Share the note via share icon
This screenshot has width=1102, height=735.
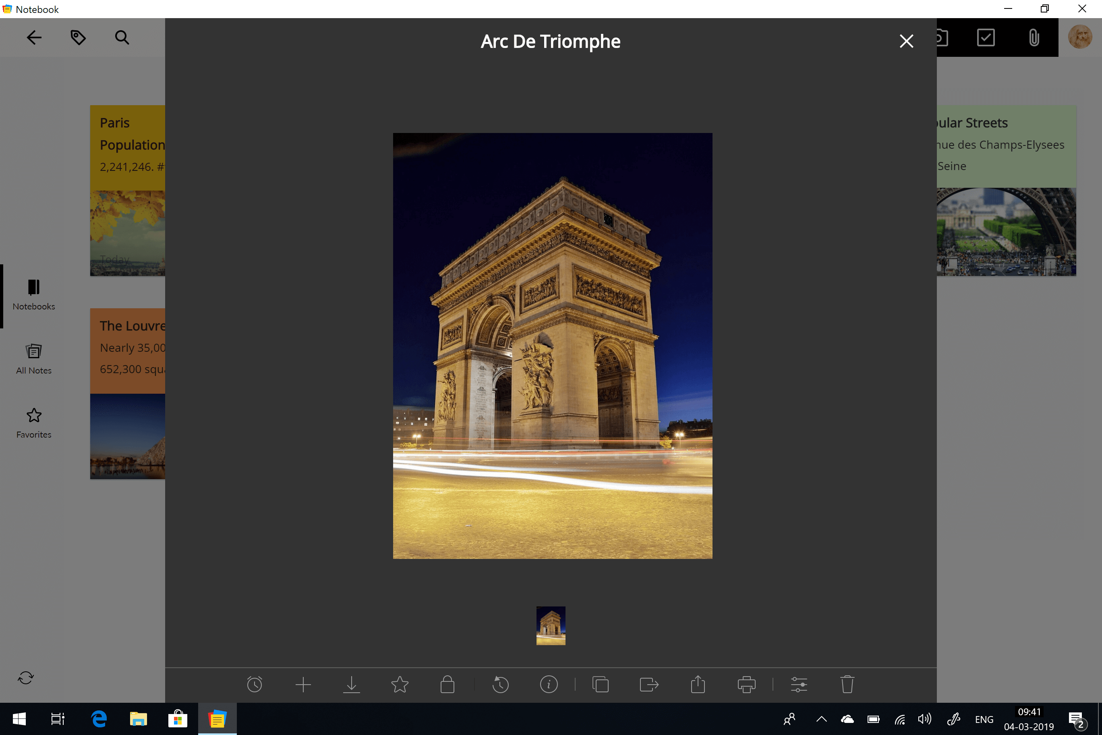pos(698,684)
